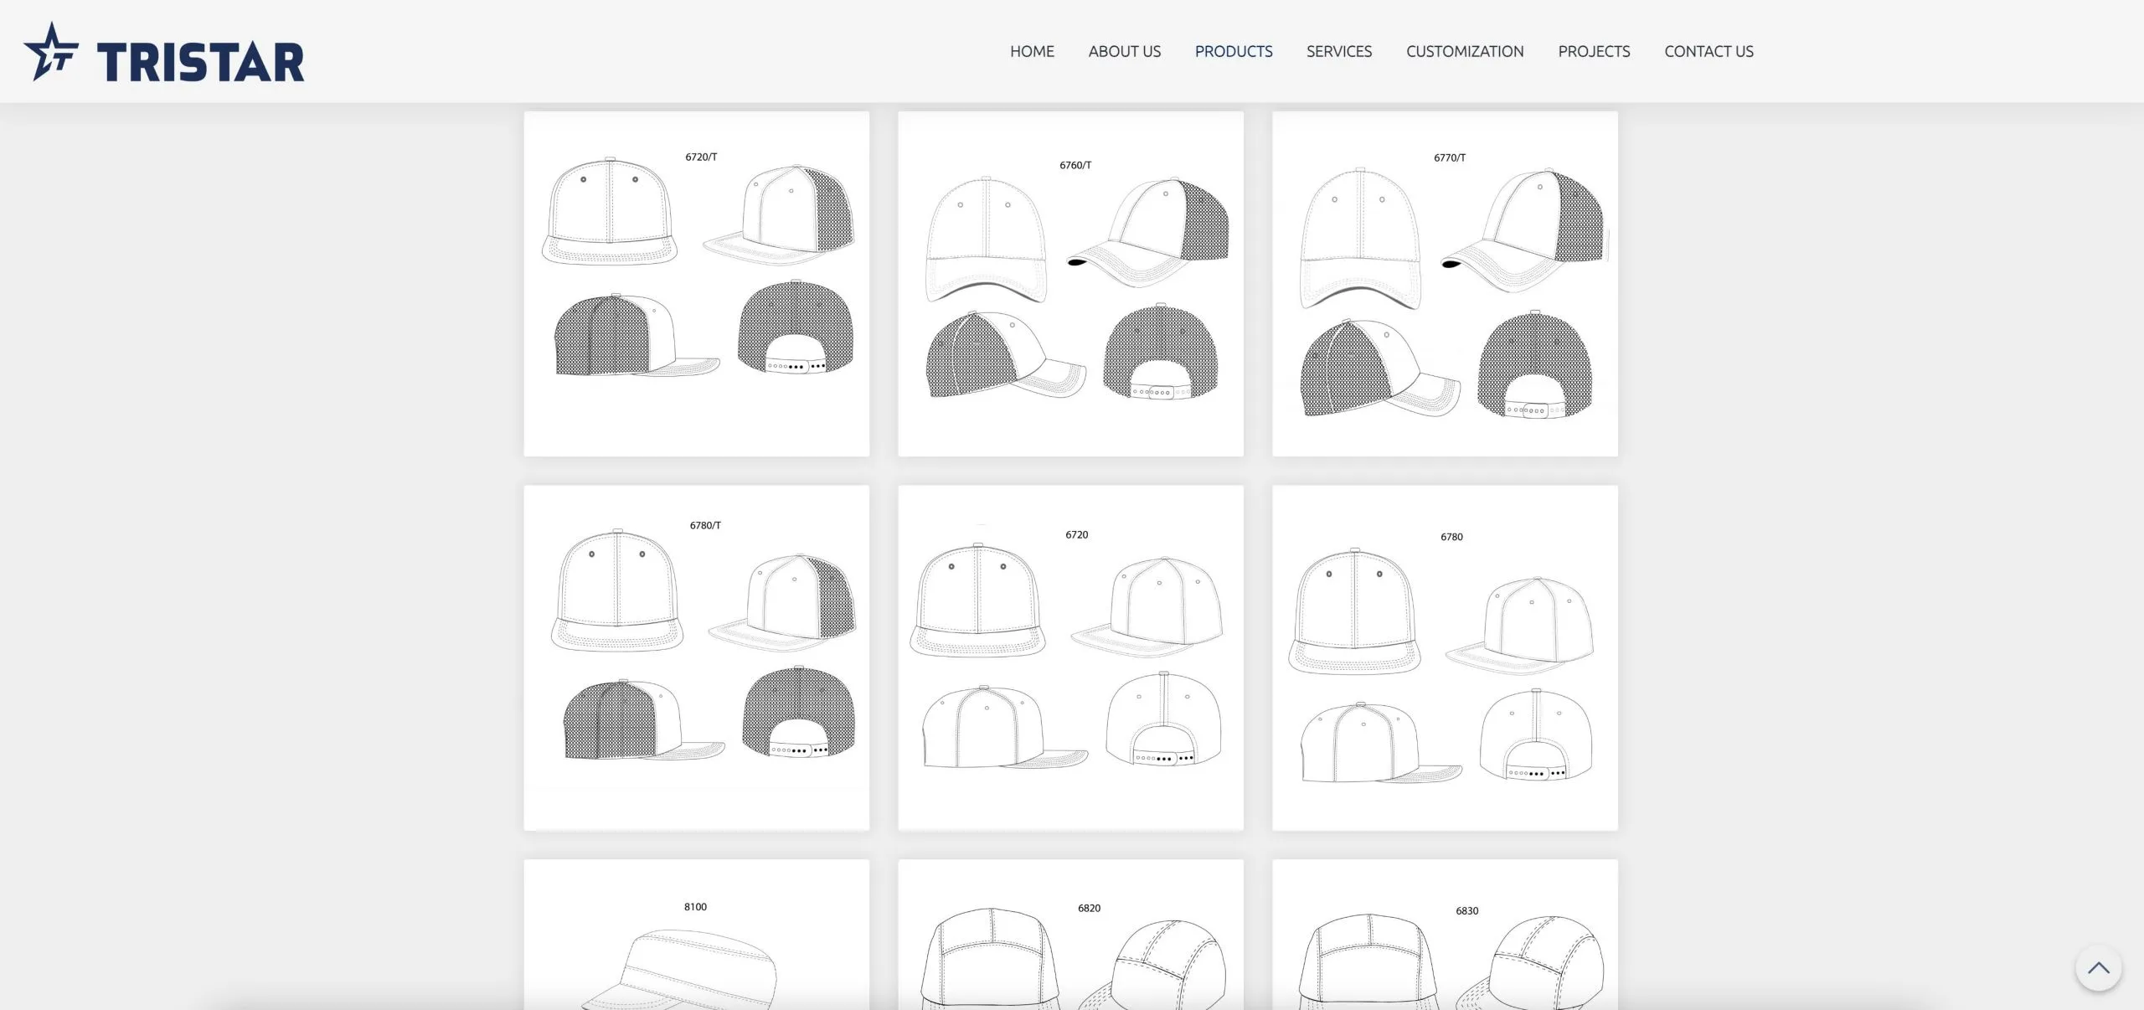Open the ABOUT US page
Viewport: 2144px width, 1010px height.
click(1124, 51)
